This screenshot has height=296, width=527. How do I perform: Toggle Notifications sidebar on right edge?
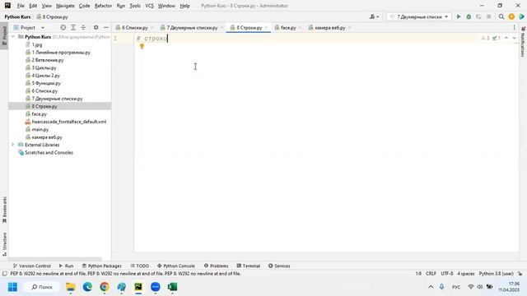click(523, 42)
